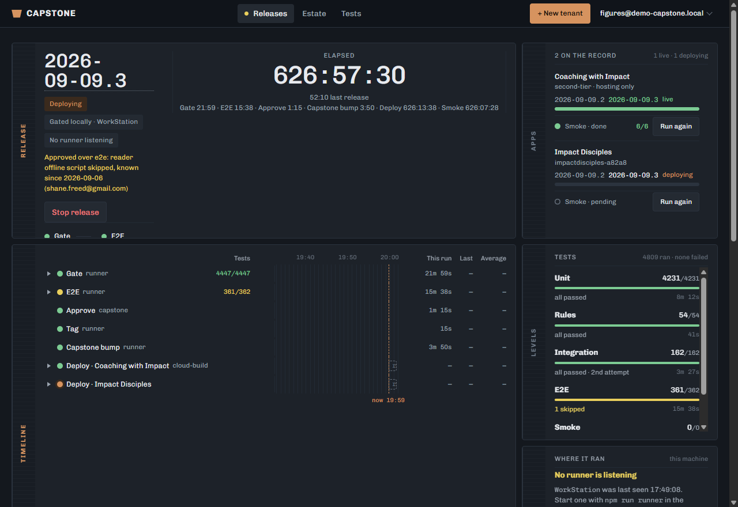Click the 4447/4447 Gate test count
Image resolution: width=738 pixels, height=507 pixels.
[x=233, y=274]
